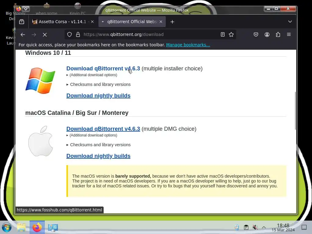Open macOS Download nightly builds link
This screenshot has height=234, width=312.
click(98, 156)
